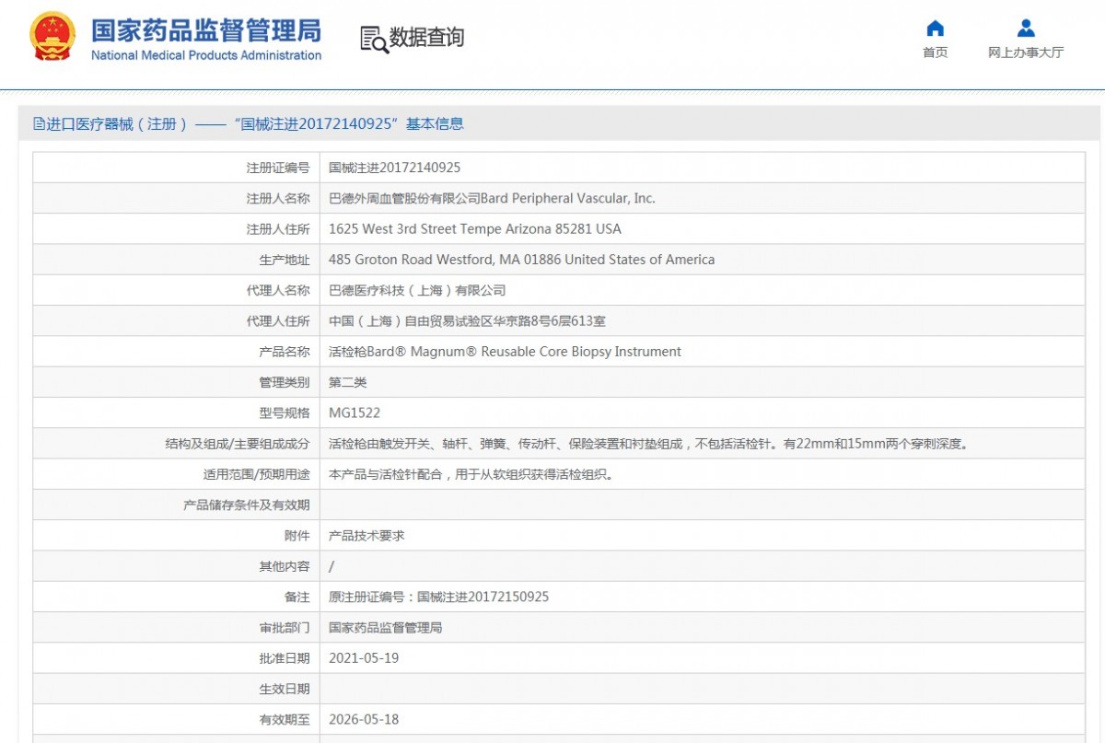Click the 数据查询 heading text

(426, 38)
